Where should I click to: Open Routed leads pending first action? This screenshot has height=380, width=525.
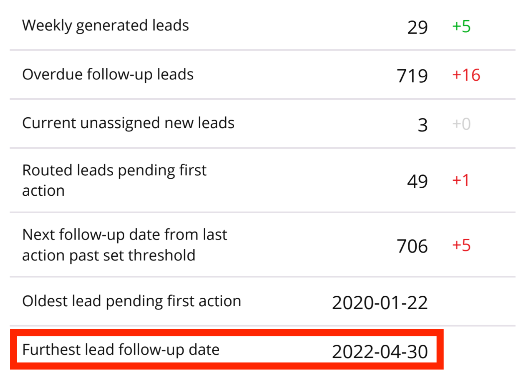coord(114,180)
